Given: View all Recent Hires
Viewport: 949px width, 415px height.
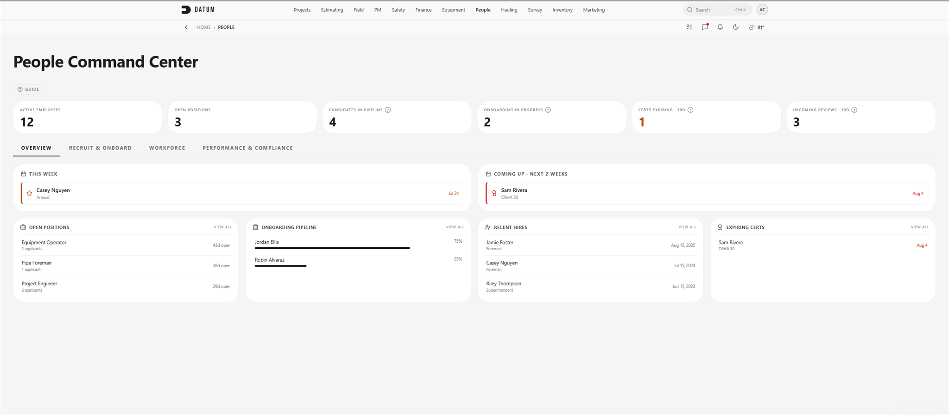Looking at the screenshot, I should click(687, 227).
